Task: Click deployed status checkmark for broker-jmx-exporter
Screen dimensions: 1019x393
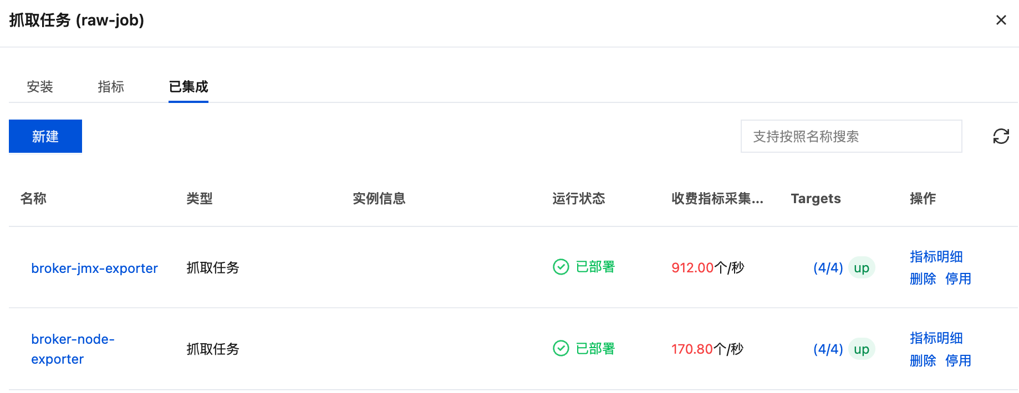Action: coord(561,267)
